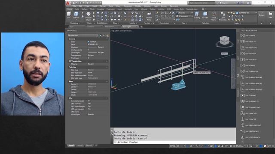This screenshot has width=275, height=154.
Task: Select VALV-REG-PRESSAO block in the palette
Action: pyautogui.click(x=251, y=125)
